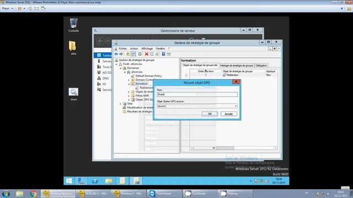Confirm the new GPO with OK
353x198 pixels.
210,114
